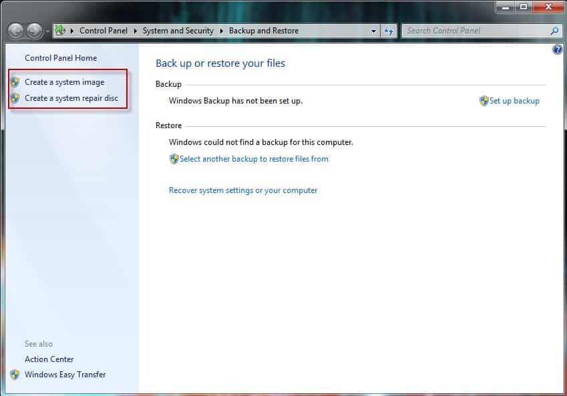Image resolution: width=567 pixels, height=396 pixels.
Task: Click the shield icon beside Create a system image
Action: pos(15,82)
